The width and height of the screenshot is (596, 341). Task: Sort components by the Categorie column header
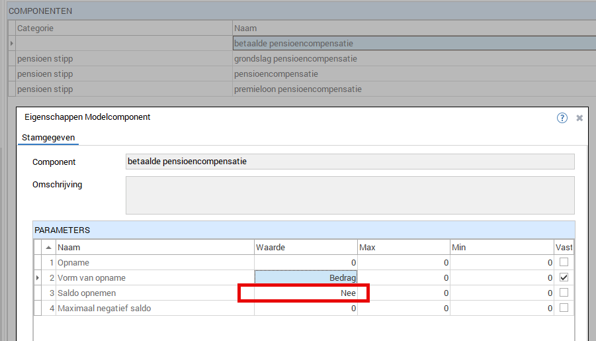(x=123, y=28)
